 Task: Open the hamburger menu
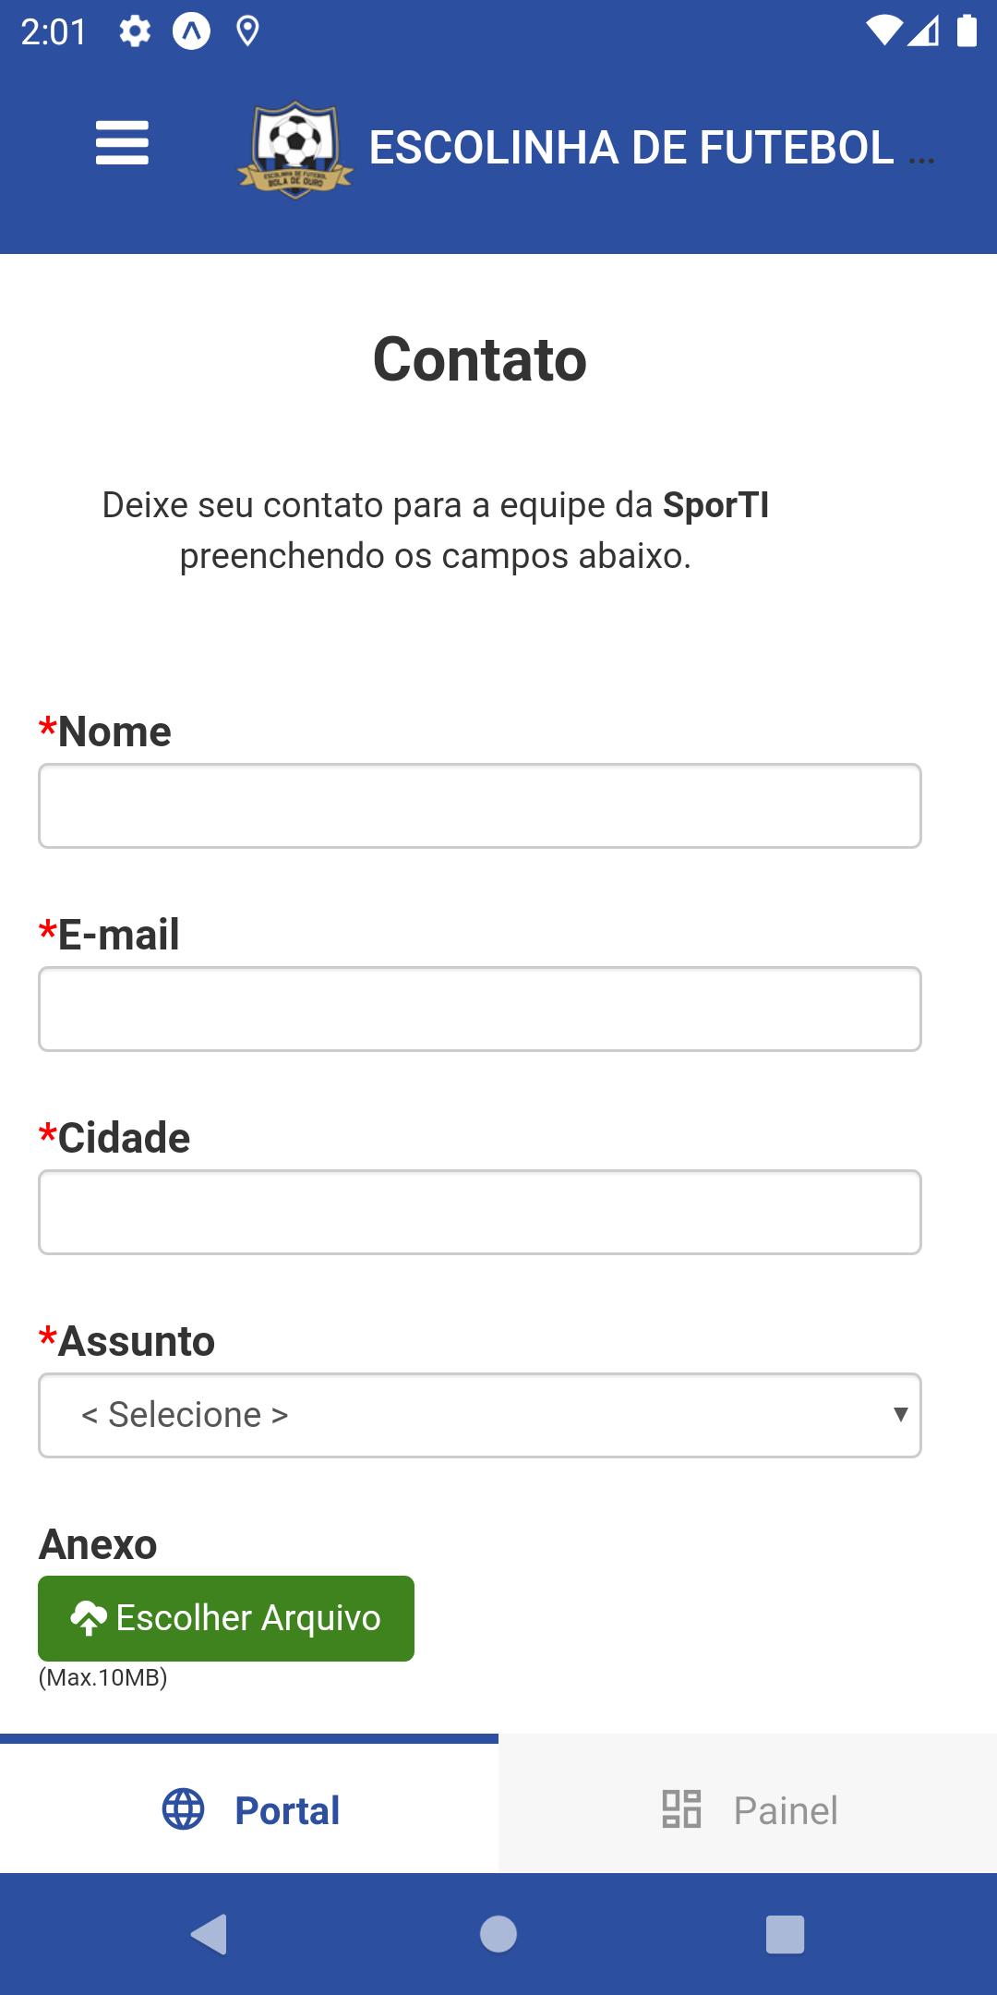point(122,143)
